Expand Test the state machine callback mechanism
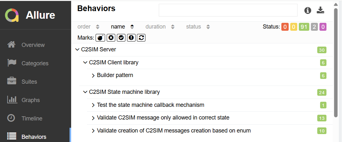The image size is (342, 142). click(93, 105)
